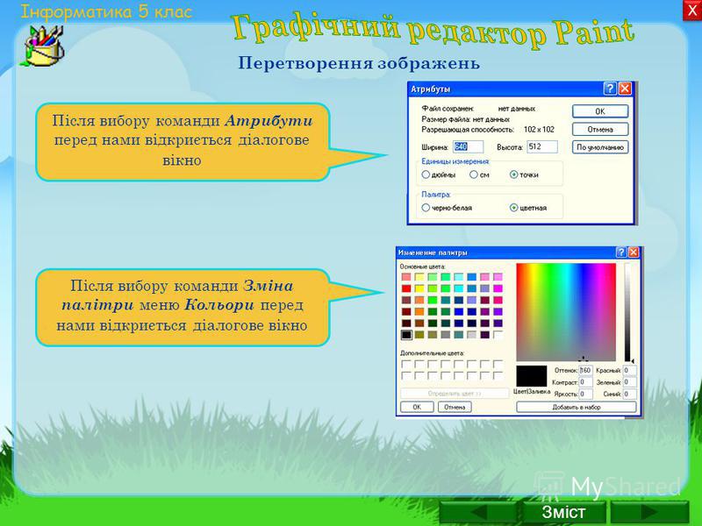Screen dimensions: 702x526
Task: Click into the Яркость field
Action: tap(585, 394)
